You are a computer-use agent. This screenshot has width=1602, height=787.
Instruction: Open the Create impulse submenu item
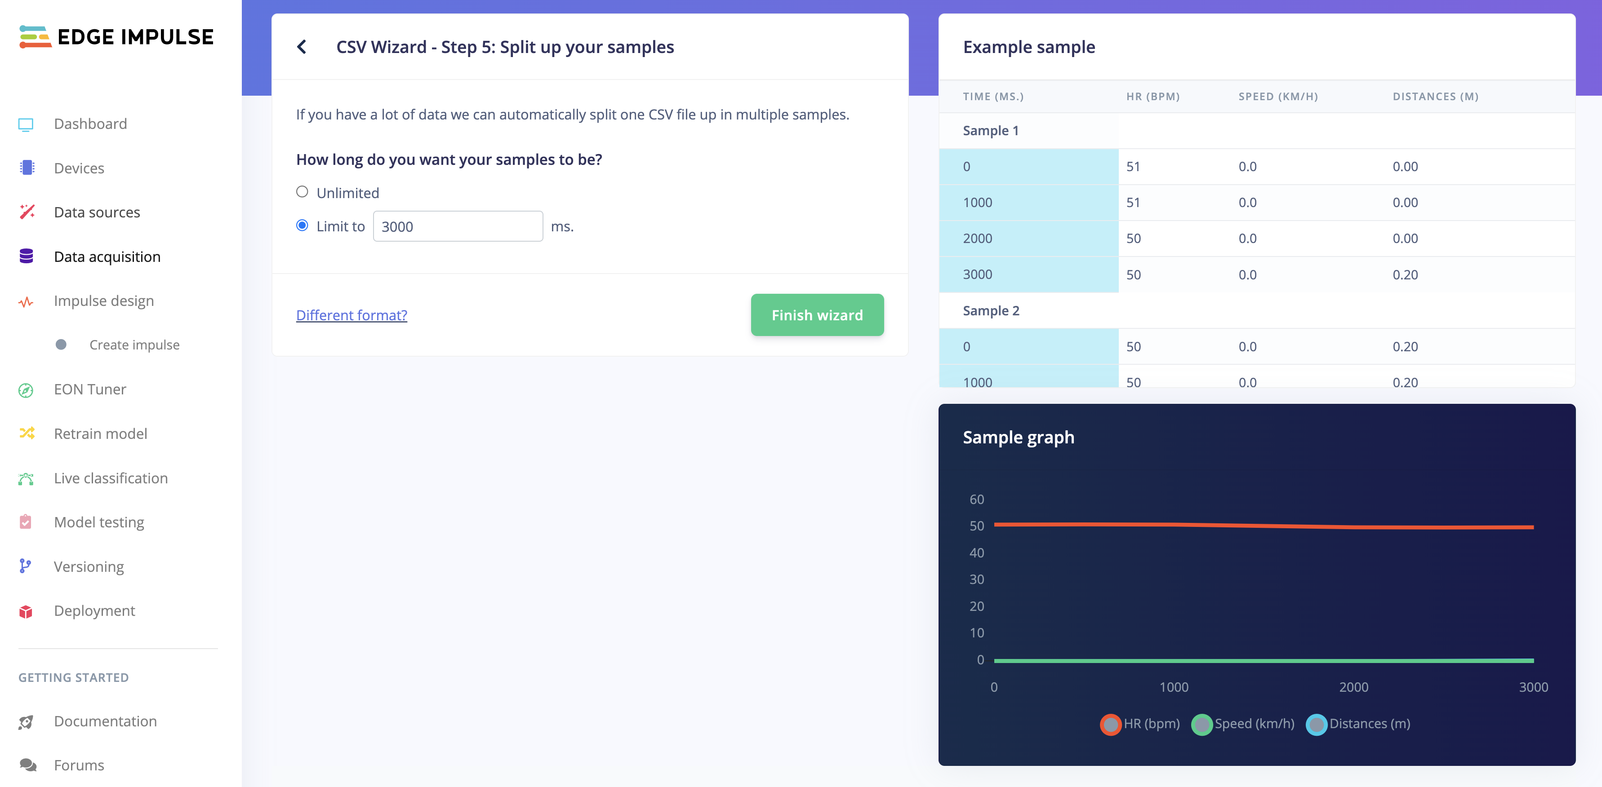pos(133,345)
